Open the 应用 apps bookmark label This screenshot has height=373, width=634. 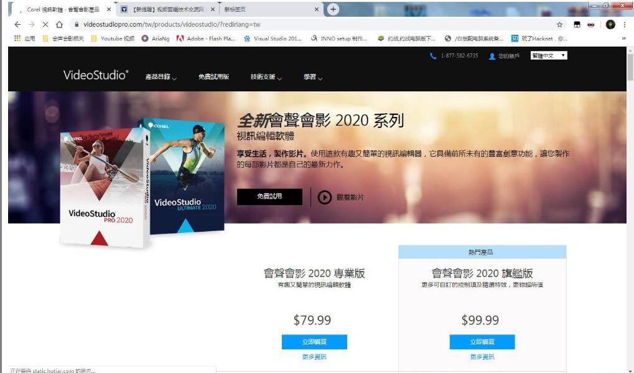pyautogui.click(x=29, y=39)
